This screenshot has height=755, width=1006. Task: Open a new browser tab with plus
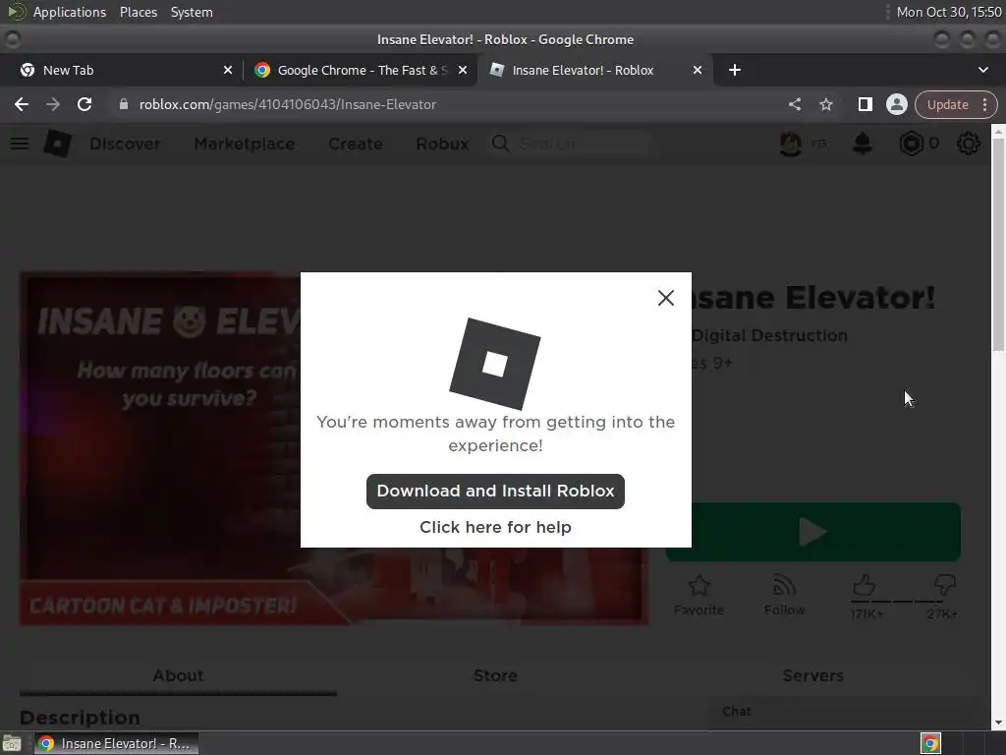pos(735,70)
